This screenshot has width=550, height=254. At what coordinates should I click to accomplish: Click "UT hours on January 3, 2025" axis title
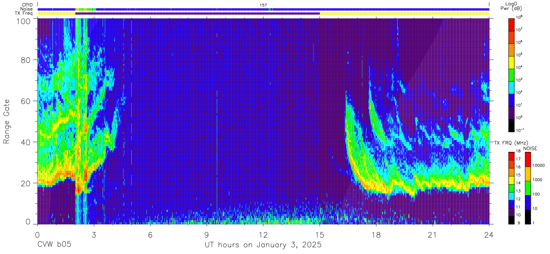(x=263, y=245)
